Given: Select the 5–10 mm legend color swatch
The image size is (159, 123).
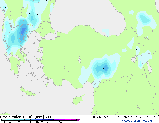Looking at the screenshot, I should pos(27,120).
